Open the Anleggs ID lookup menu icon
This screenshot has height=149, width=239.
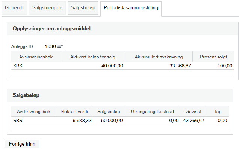click(x=61, y=46)
